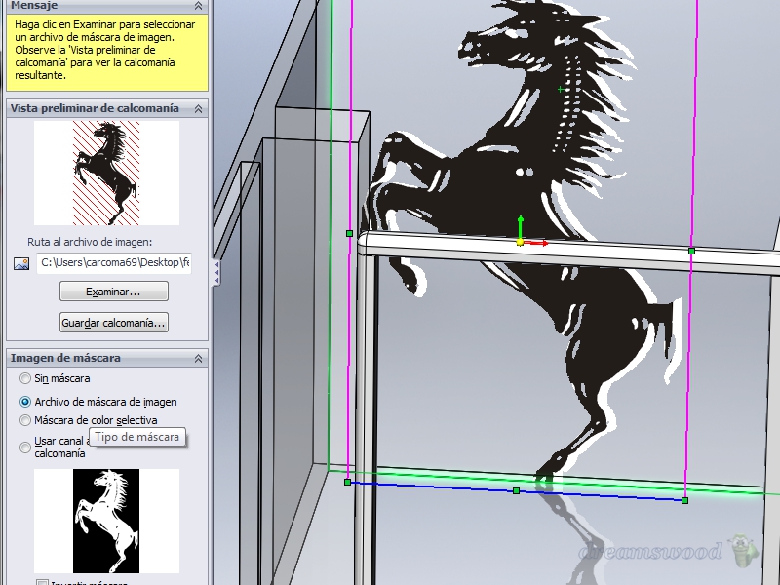Click the yellow Haga clic en Examinar message
The image size is (780, 585).
pos(107,53)
